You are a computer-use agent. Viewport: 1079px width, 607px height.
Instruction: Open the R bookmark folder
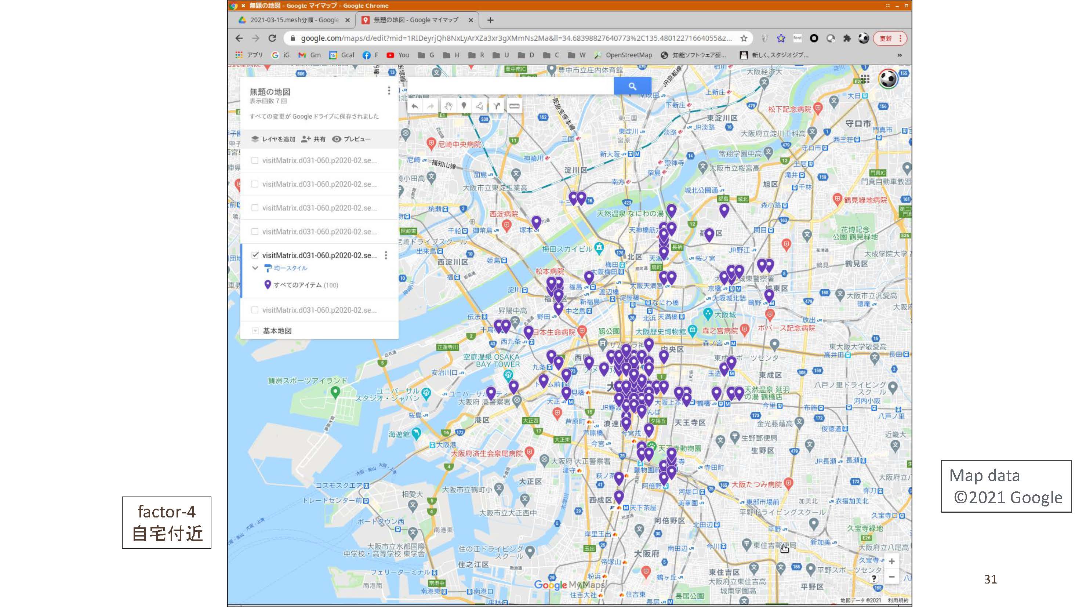477,55
